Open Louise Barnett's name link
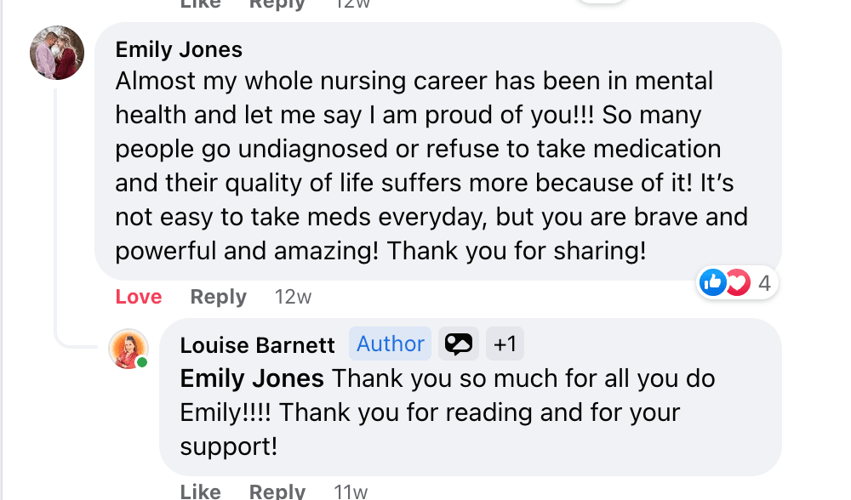 coord(258,344)
